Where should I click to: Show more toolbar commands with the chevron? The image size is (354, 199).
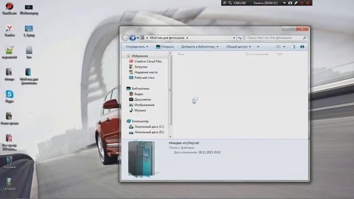258,46
